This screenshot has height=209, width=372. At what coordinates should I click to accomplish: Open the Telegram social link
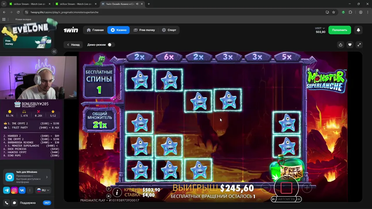(x=6, y=190)
